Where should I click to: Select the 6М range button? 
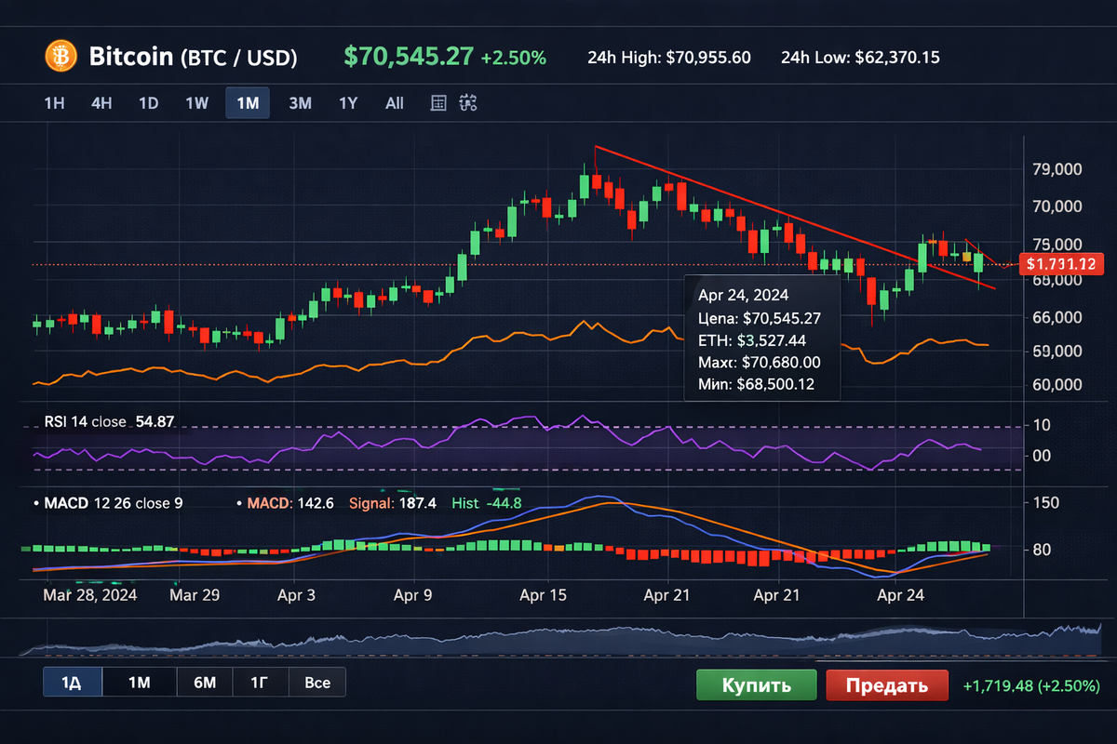(x=205, y=683)
